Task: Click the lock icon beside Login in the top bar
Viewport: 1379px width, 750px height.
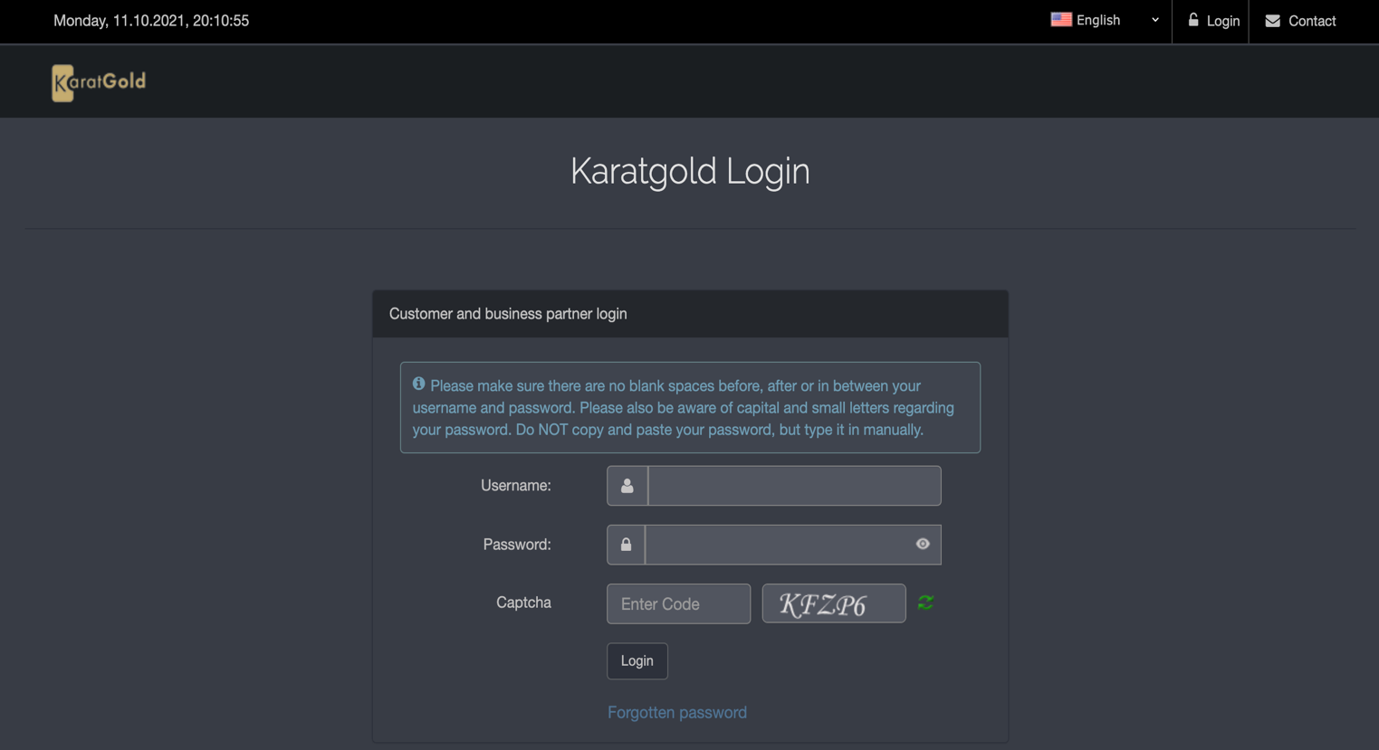Action: tap(1193, 20)
